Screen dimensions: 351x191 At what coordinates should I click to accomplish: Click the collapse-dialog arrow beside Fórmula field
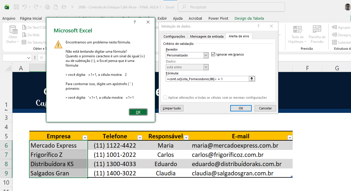(252, 79)
